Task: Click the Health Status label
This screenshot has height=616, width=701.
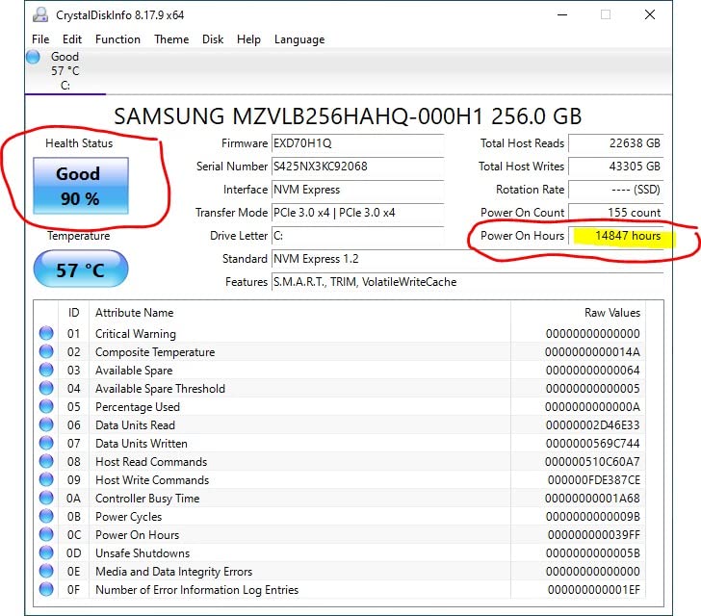Action: (x=79, y=143)
